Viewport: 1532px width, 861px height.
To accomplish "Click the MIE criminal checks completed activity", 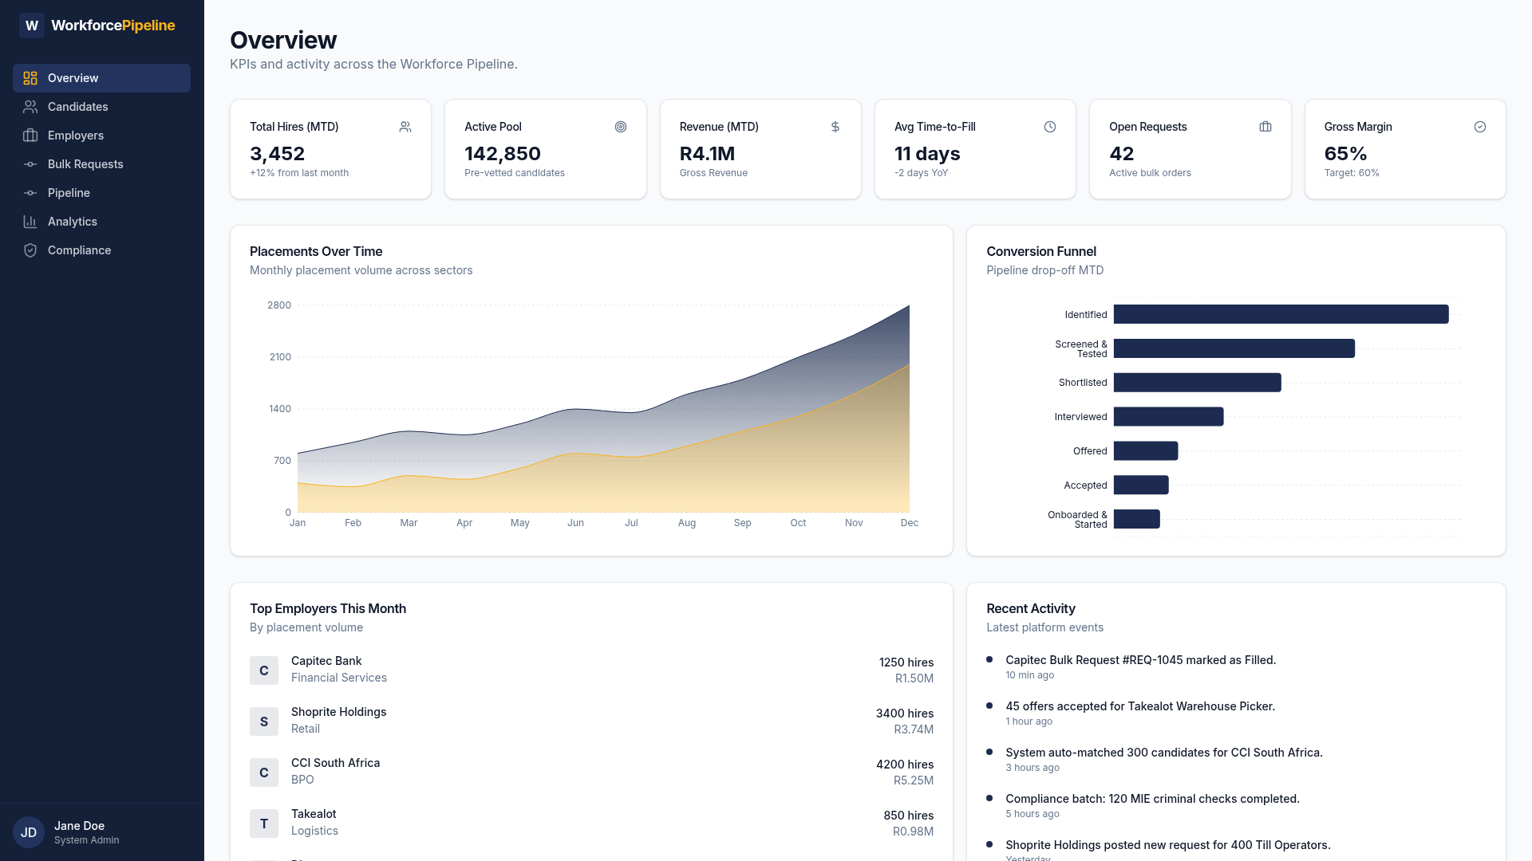I will pyautogui.click(x=1152, y=799).
